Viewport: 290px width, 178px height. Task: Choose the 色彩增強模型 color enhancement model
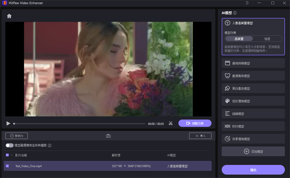(x=253, y=101)
